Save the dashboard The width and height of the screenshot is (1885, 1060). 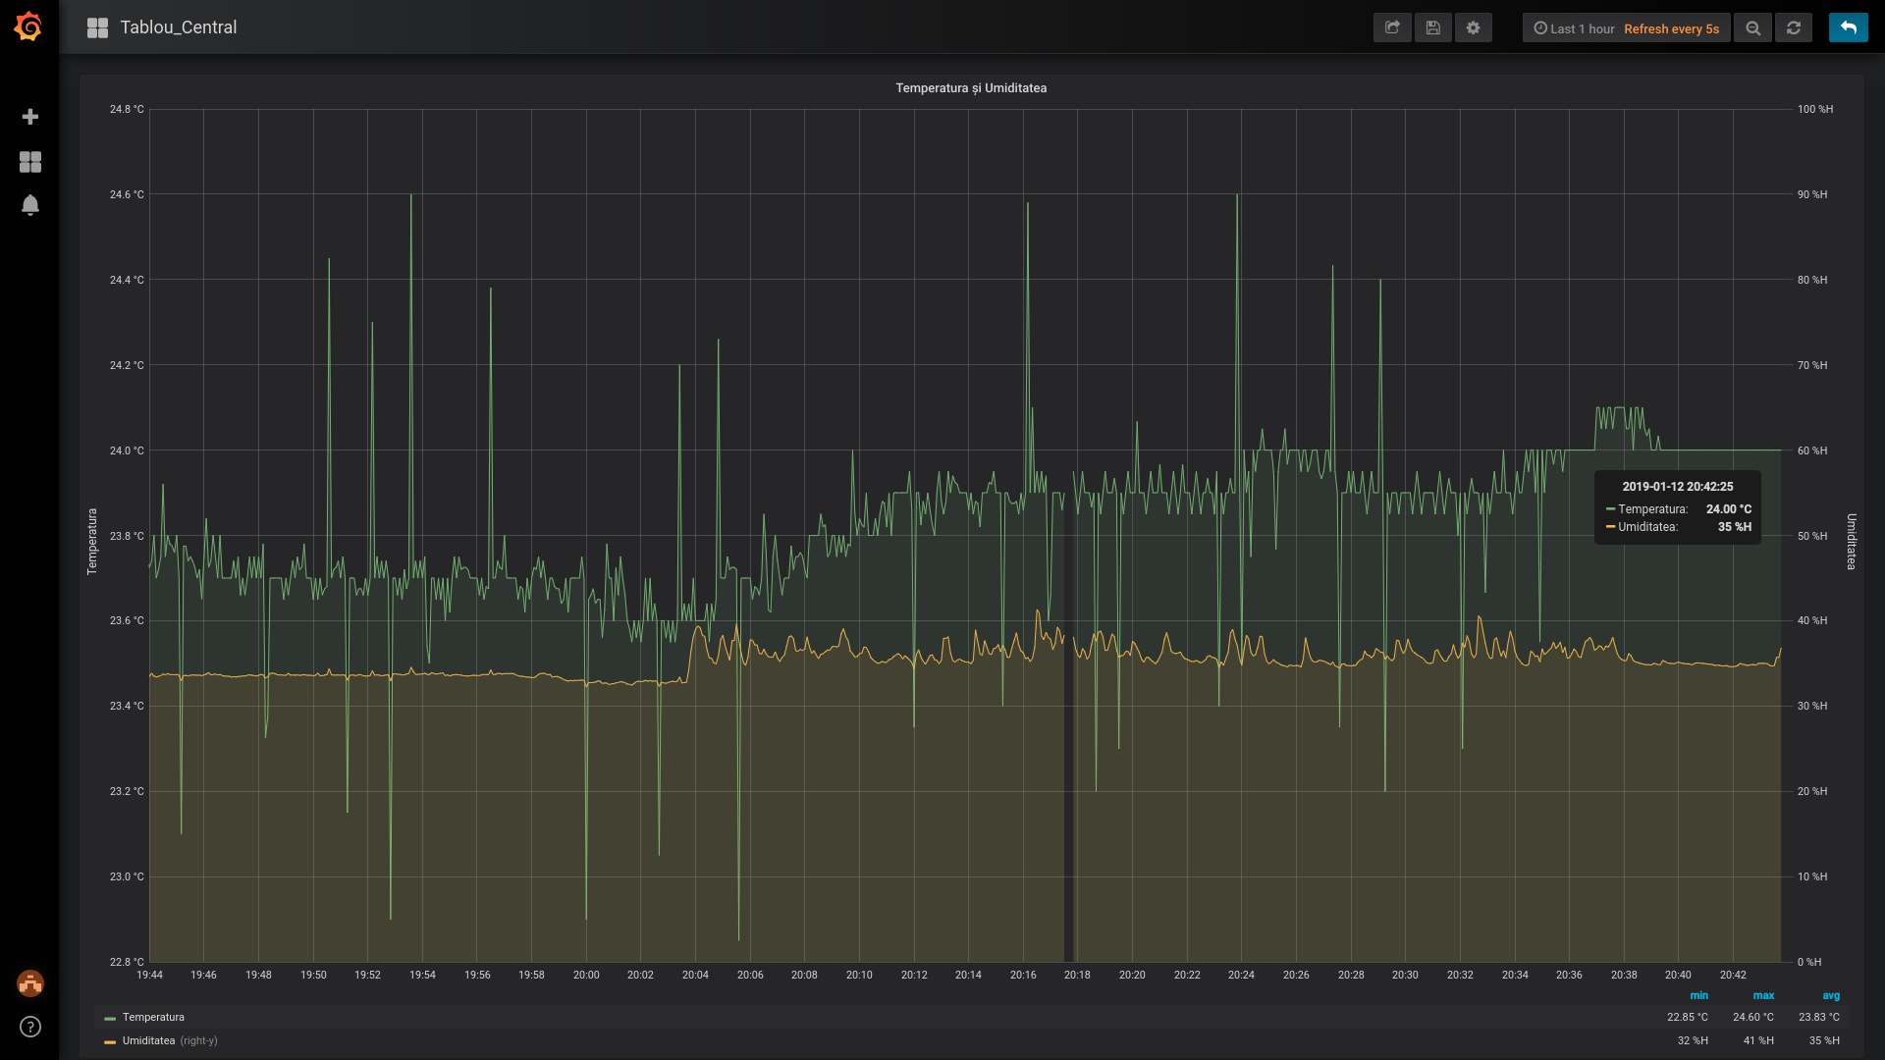(1433, 27)
